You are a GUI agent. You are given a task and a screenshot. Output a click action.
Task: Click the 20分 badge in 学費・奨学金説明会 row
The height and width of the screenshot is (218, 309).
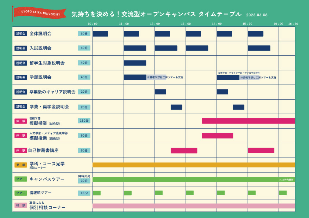[x=84, y=107]
